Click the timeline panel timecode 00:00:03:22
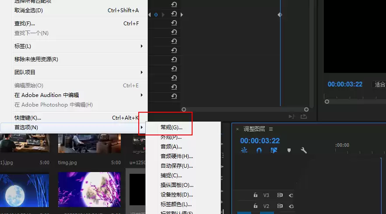This screenshot has width=386, height=214. (x=260, y=141)
